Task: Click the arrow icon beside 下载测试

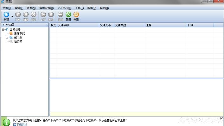Action: click(x=15, y=124)
